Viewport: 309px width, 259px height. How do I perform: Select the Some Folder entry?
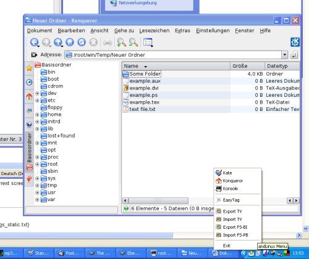(x=142, y=74)
